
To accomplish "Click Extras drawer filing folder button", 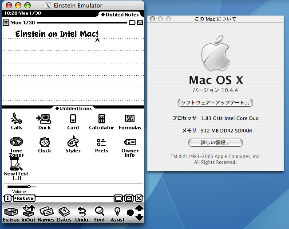I will pos(118,198).
